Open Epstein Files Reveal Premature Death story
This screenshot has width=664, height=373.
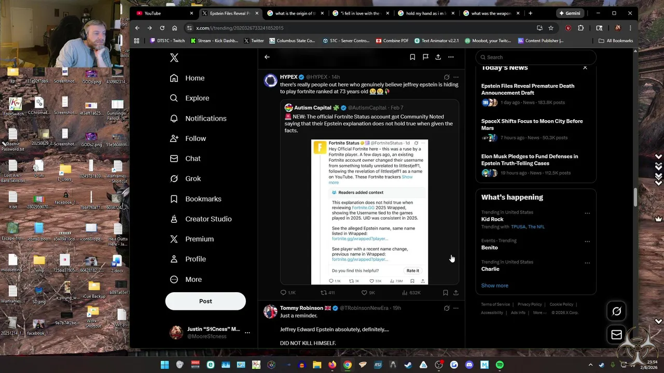536,94
